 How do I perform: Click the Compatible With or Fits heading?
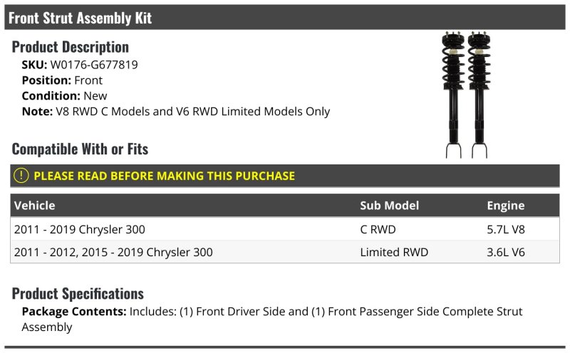pos(80,149)
